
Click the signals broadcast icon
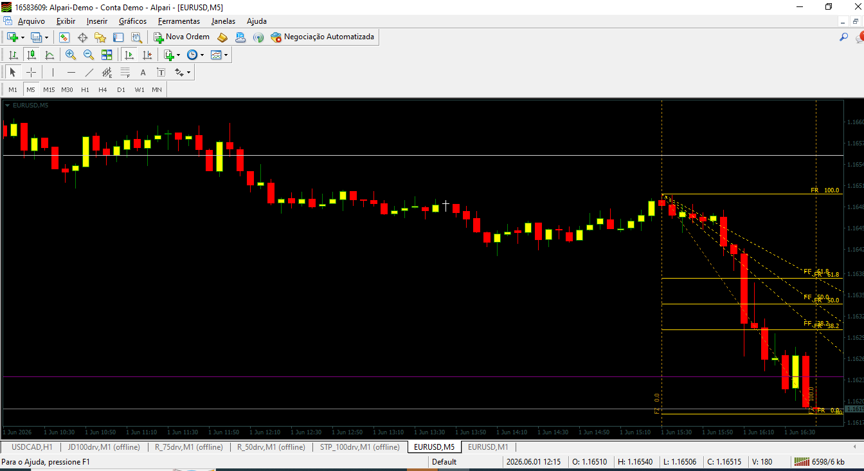pos(258,37)
